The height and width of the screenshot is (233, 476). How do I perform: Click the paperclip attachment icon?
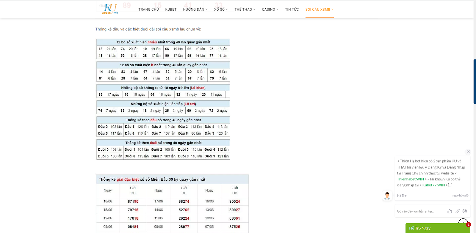[x=458, y=211]
